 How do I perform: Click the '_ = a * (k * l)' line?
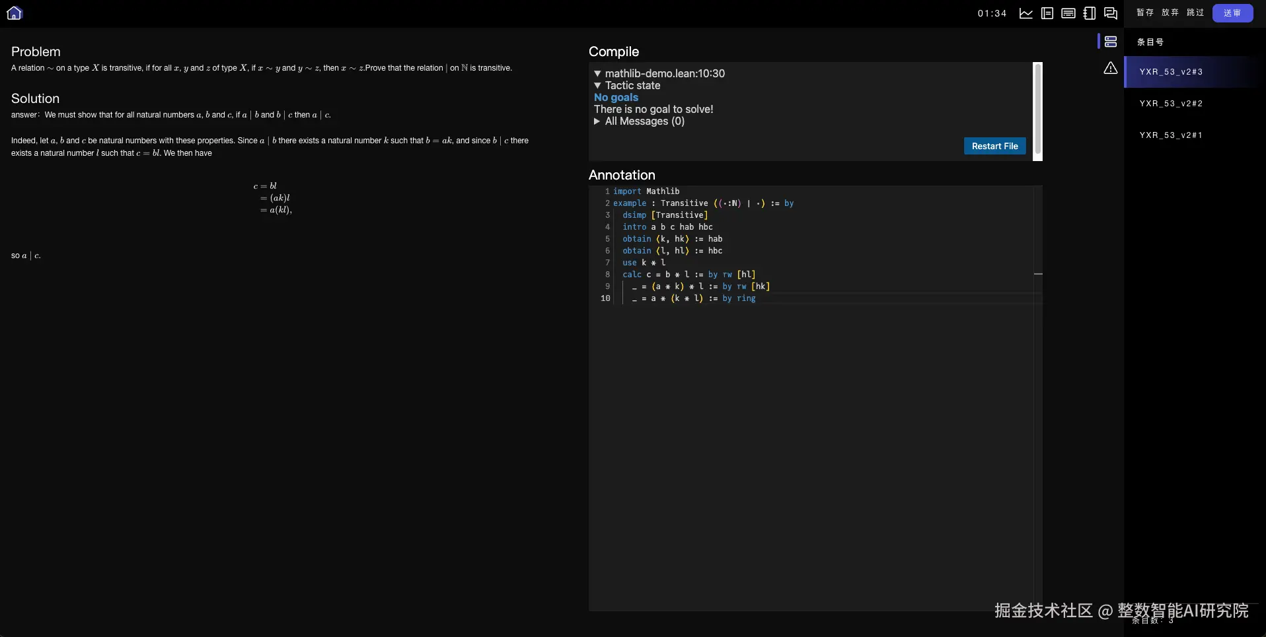[693, 298]
